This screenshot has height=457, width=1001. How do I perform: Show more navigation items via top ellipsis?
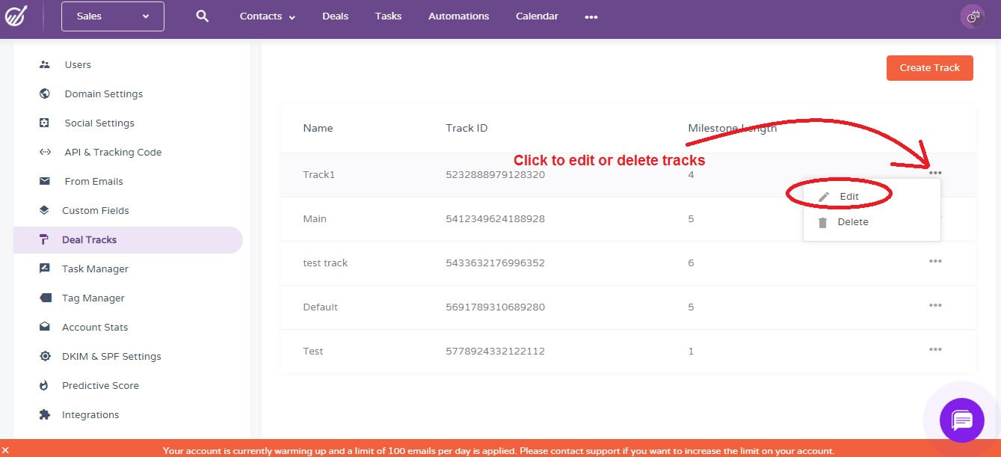tap(591, 17)
